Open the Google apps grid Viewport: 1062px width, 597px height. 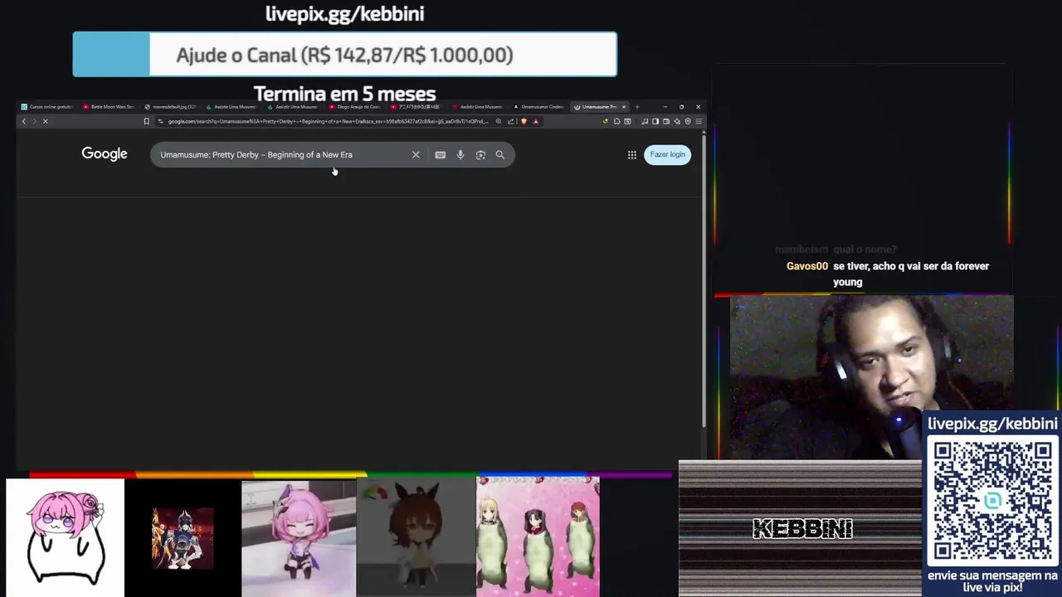coord(632,154)
